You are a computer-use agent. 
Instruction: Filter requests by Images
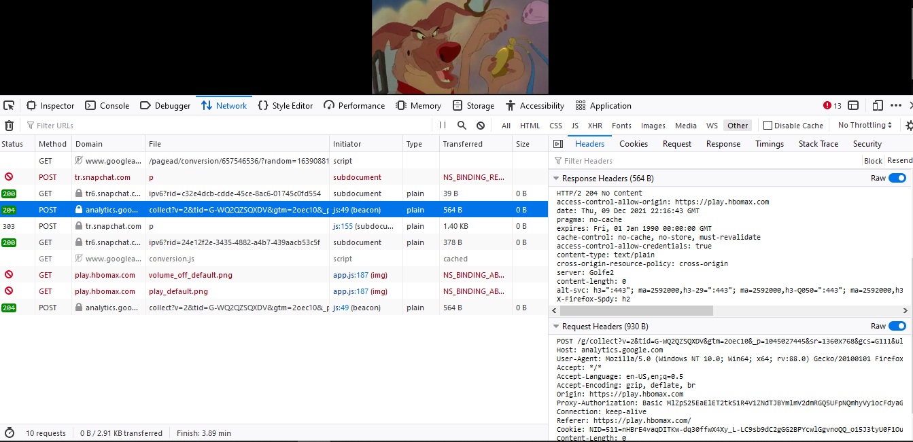point(653,126)
